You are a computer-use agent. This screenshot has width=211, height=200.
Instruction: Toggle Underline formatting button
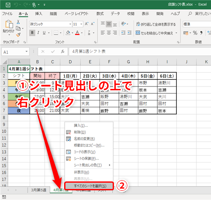tap(44, 33)
